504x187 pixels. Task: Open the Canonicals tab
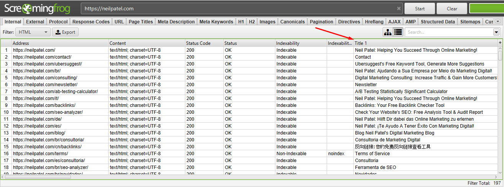coord(293,22)
